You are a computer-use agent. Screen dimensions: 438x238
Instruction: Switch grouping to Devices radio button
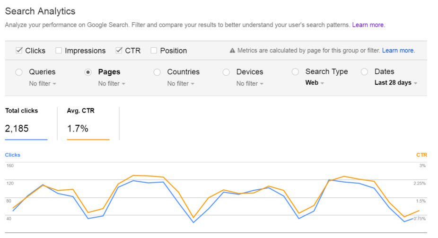point(226,72)
